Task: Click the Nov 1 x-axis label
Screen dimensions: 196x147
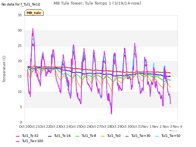Action: 147,126
